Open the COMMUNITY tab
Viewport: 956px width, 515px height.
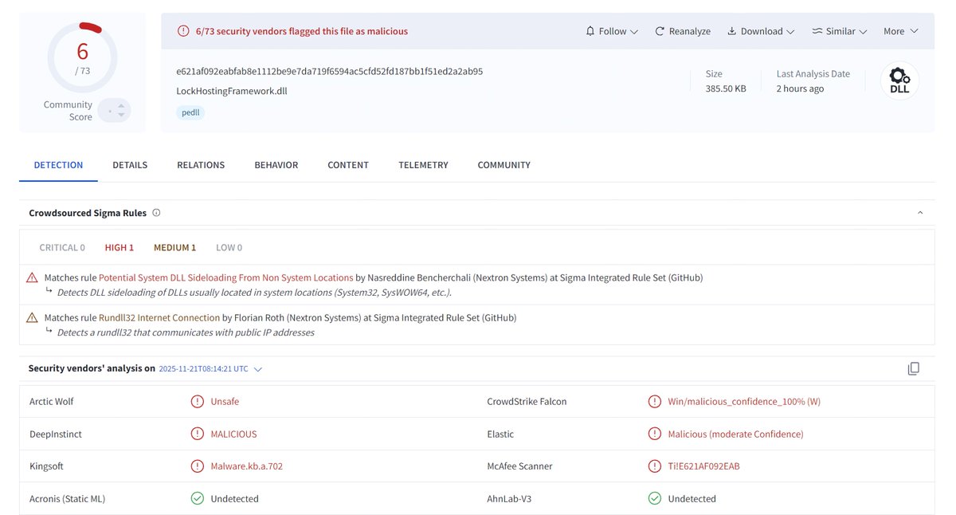(503, 165)
